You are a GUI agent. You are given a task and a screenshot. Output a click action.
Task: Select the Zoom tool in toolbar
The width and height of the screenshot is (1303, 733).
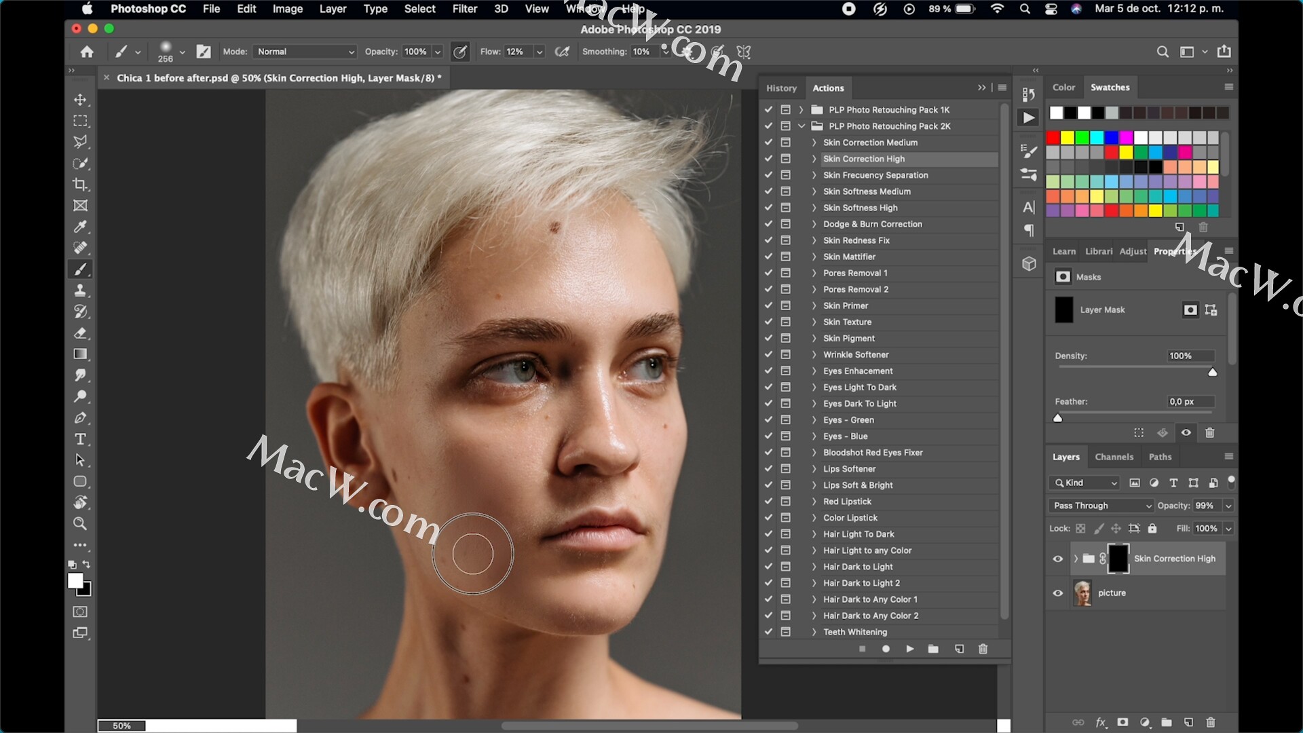pyautogui.click(x=80, y=524)
